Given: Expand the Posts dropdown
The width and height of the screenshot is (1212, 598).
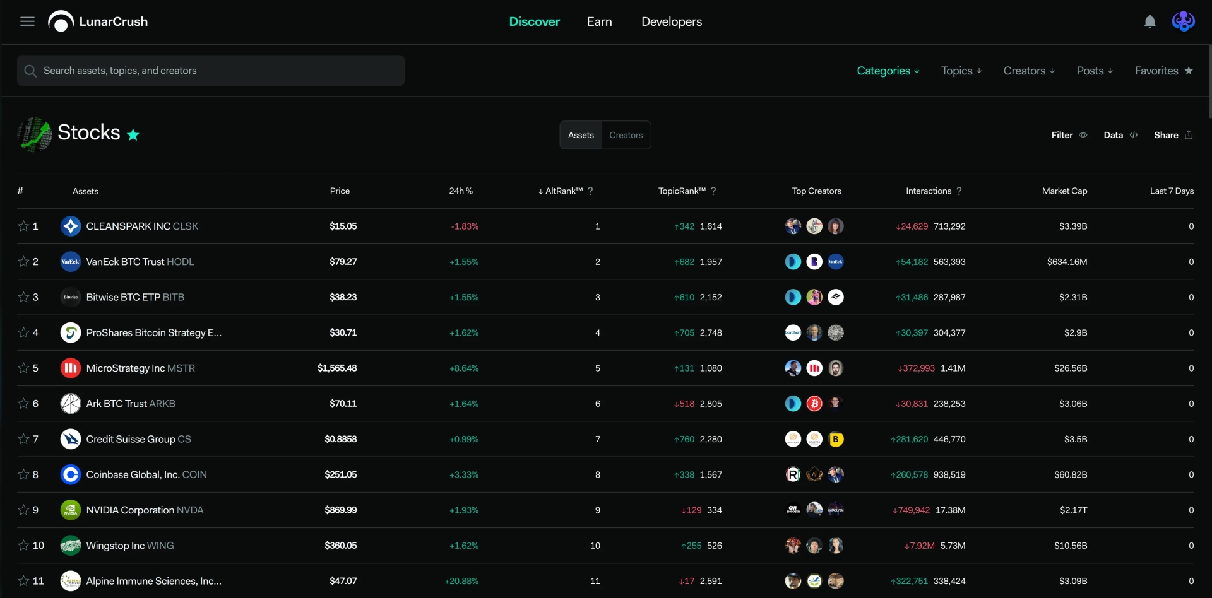Looking at the screenshot, I should (1095, 71).
